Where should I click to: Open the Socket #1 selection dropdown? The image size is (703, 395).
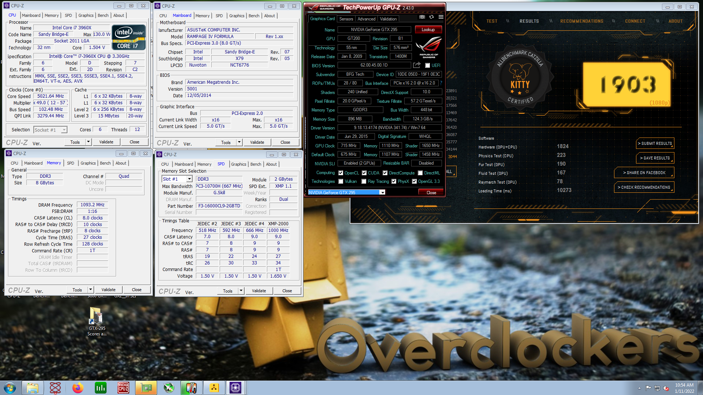pyautogui.click(x=51, y=130)
